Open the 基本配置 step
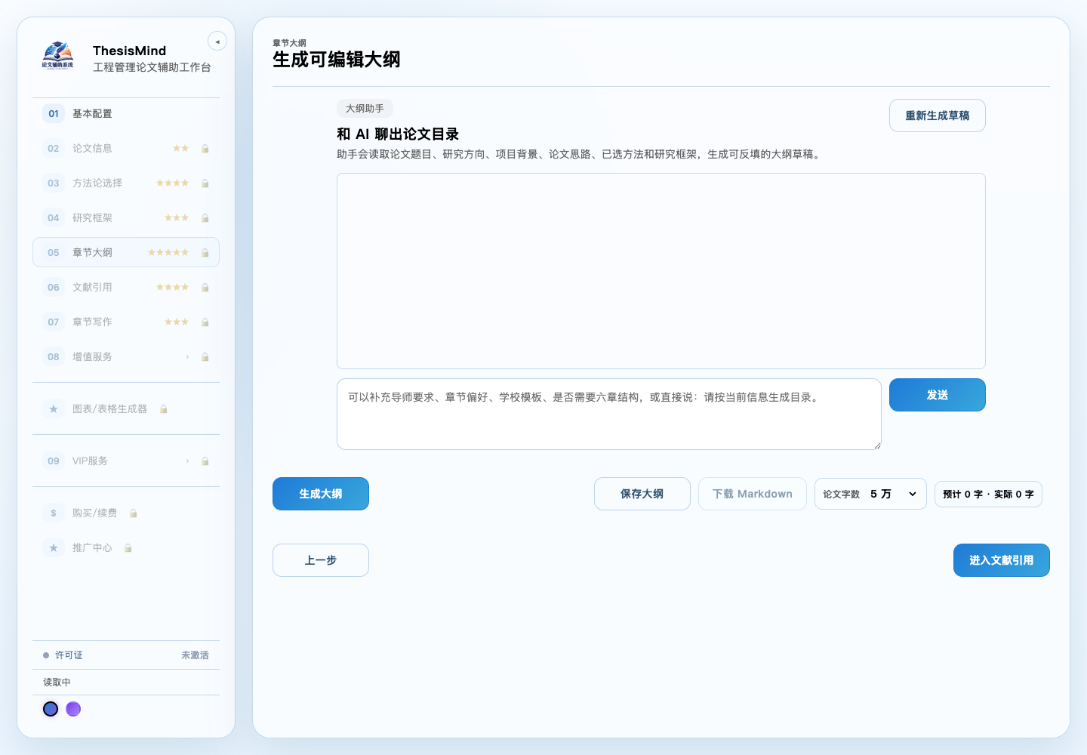1087x755 pixels. (x=126, y=114)
